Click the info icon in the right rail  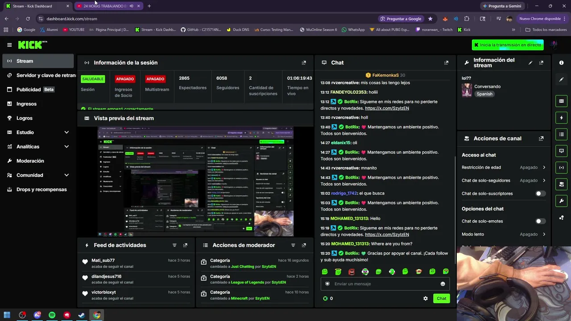[x=561, y=63]
